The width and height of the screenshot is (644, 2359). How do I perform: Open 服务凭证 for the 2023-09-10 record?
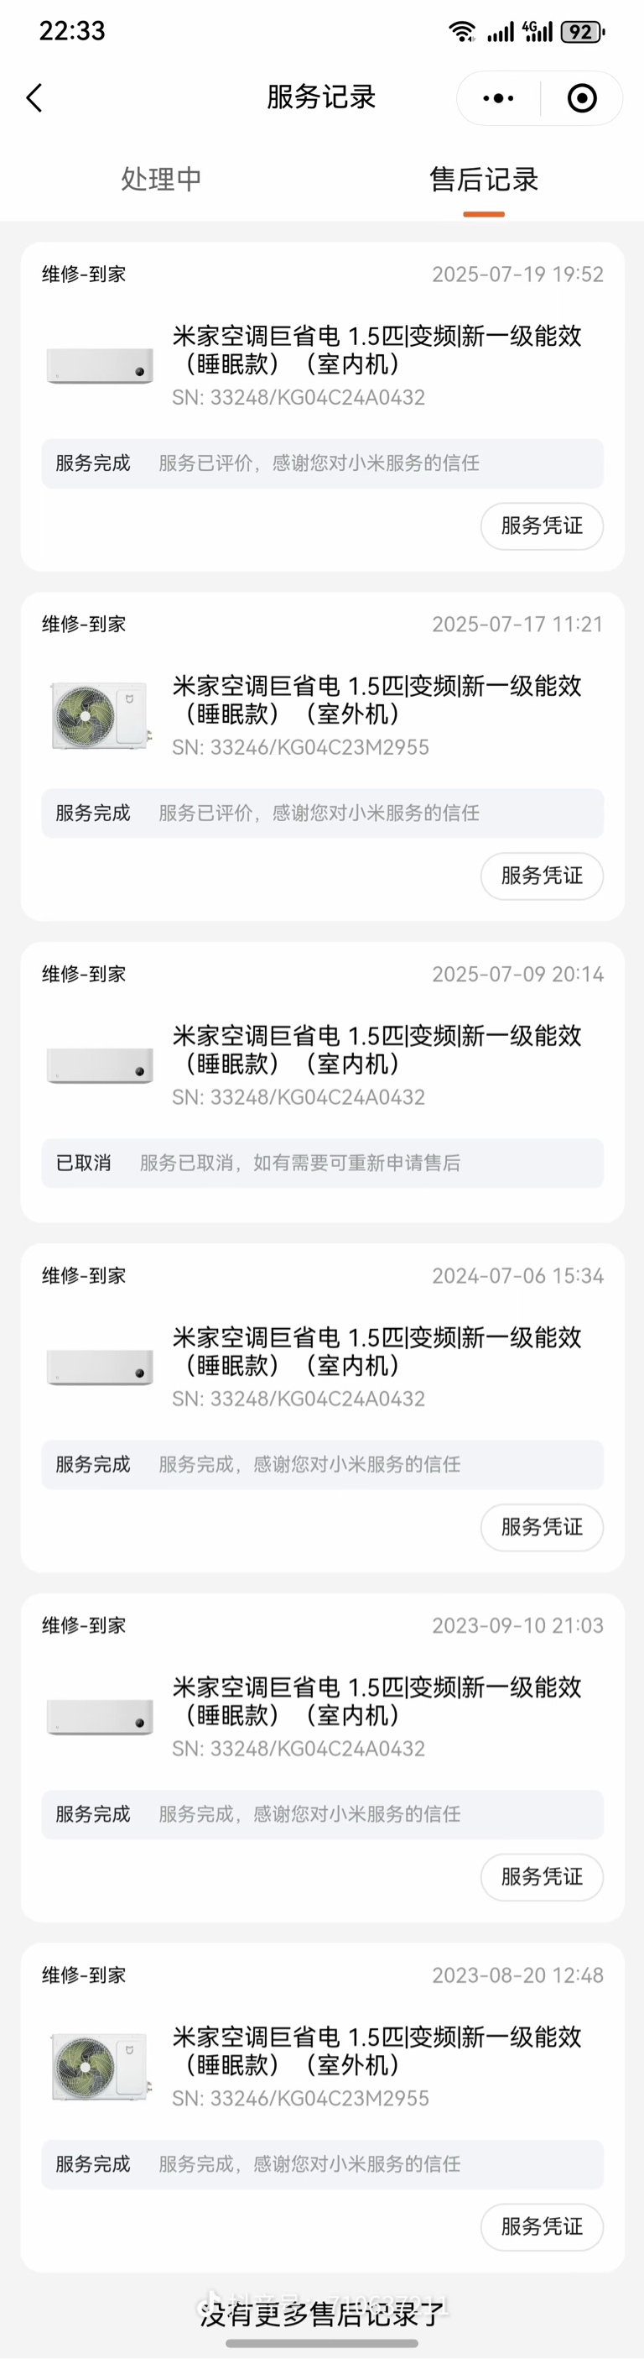(542, 1876)
